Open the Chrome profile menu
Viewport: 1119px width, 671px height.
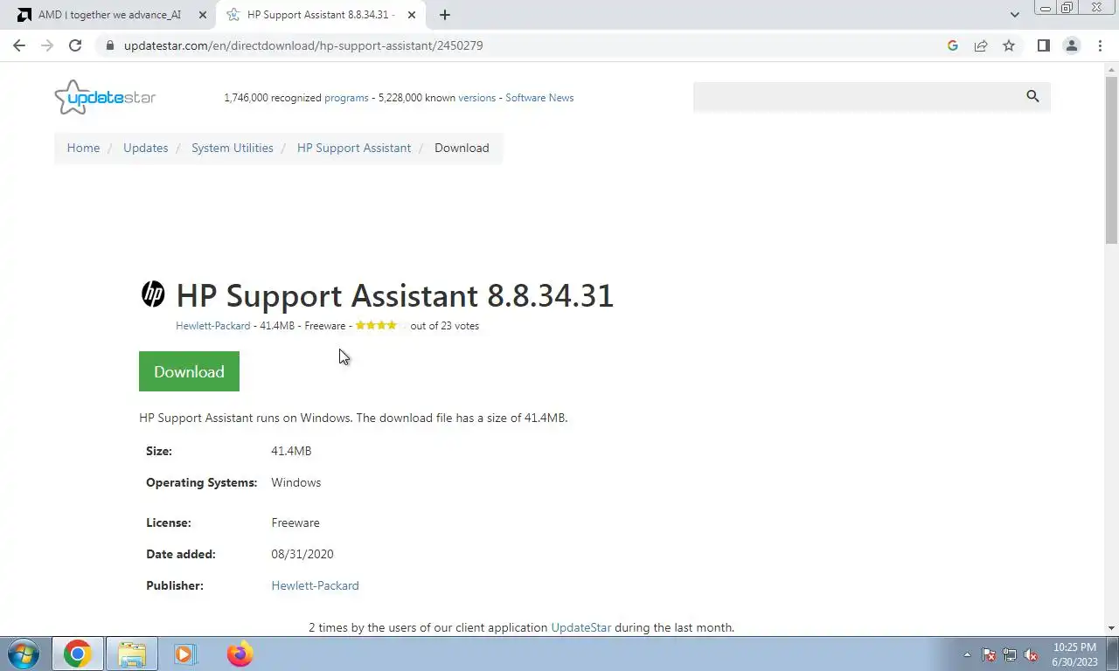(x=1071, y=45)
